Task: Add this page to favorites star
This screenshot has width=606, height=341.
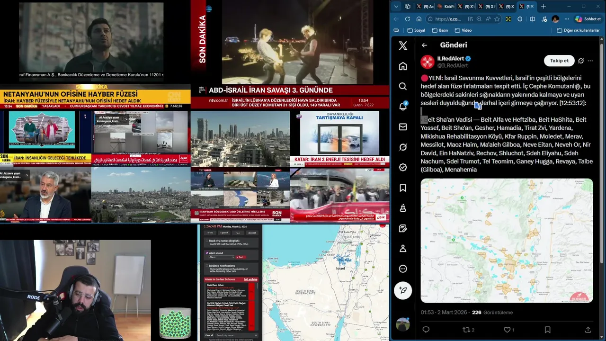Action: [497, 19]
